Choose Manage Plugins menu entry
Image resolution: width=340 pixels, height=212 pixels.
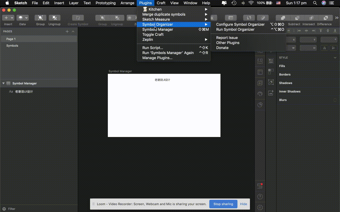tap(174, 58)
